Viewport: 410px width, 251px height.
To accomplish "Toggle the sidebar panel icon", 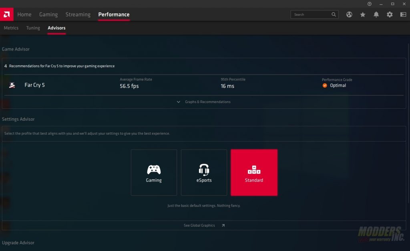I will [x=403, y=14].
